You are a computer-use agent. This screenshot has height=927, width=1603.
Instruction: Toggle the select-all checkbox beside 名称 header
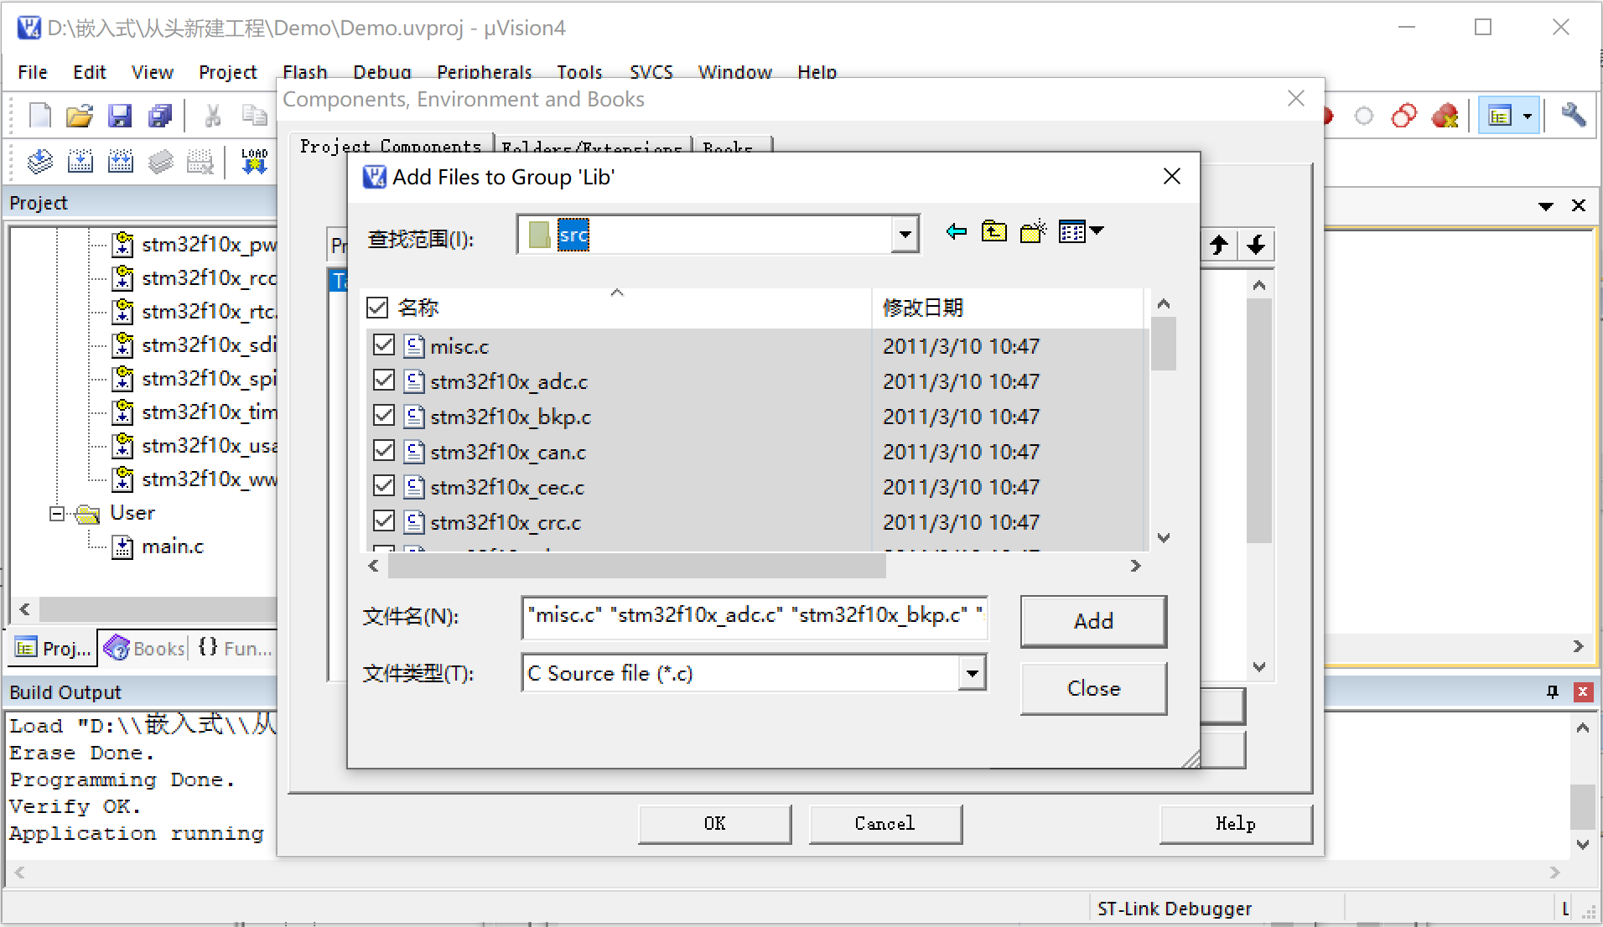[x=377, y=307]
